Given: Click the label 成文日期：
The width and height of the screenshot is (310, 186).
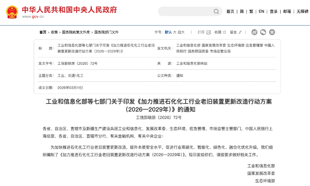Looking at the screenshot, I should 46,88.
